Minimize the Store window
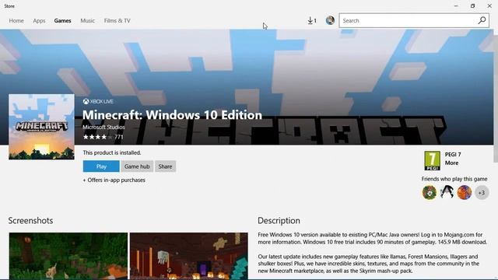This screenshot has width=498, height=280. [x=456, y=5]
